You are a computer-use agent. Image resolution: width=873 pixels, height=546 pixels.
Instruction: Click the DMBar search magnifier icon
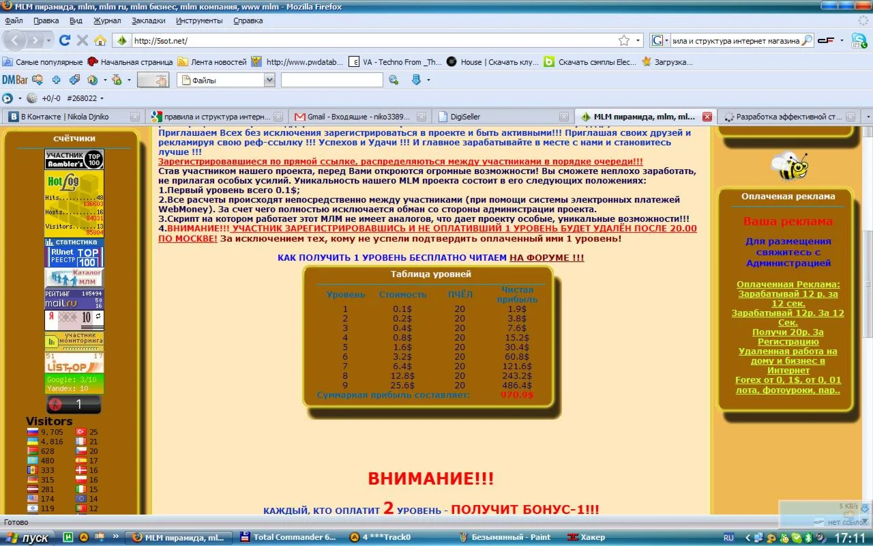[394, 80]
